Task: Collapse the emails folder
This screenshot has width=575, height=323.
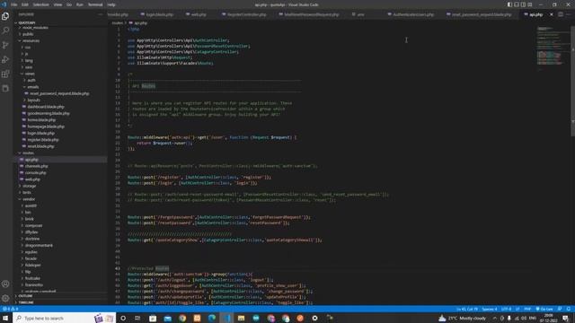Action: coord(32,87)
